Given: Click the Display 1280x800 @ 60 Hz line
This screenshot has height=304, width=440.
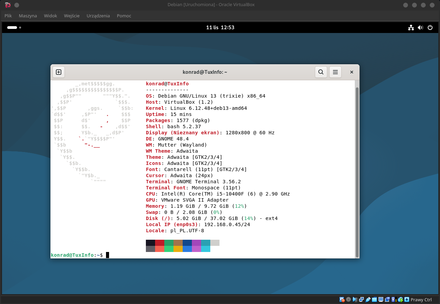Looking at the screenshot, I should 210,133.
